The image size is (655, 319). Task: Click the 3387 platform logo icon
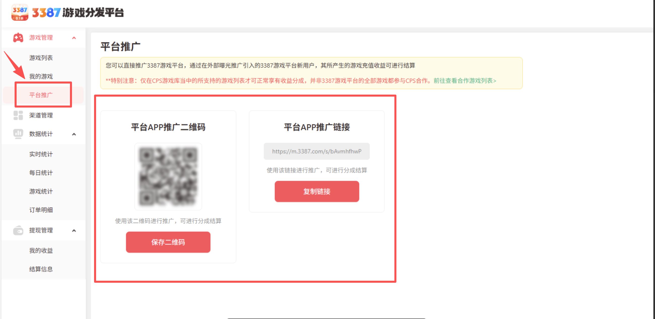point(20,13)
